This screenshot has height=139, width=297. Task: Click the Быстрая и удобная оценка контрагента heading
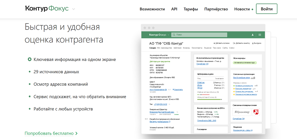pyautogui.click(x=64, y=33)
